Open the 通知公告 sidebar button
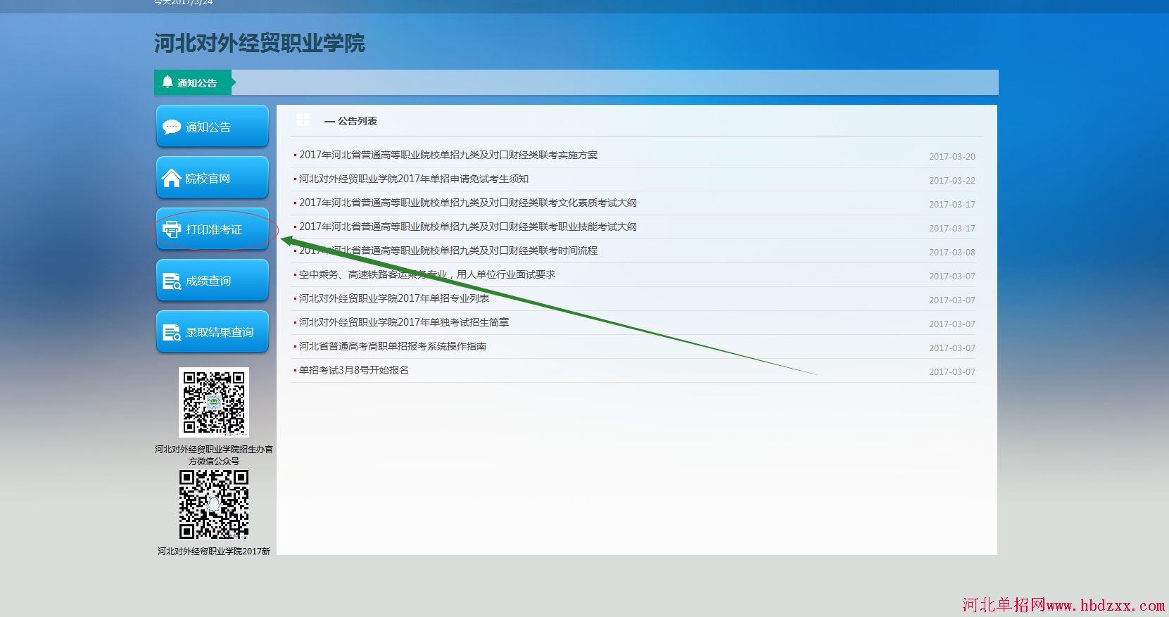1169x617 pixels. [213, 127]
